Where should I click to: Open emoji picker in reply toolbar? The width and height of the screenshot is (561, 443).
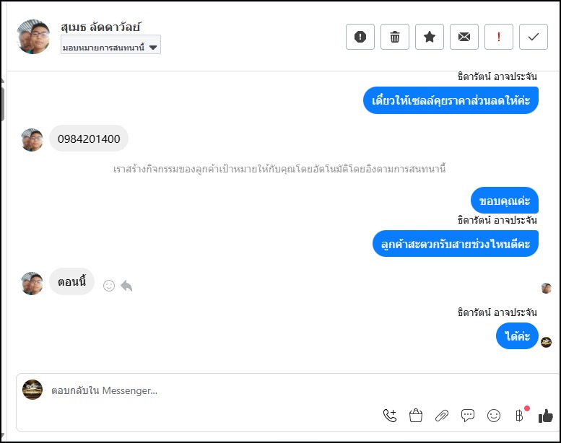pyautogui.click(x=494, y=415)
